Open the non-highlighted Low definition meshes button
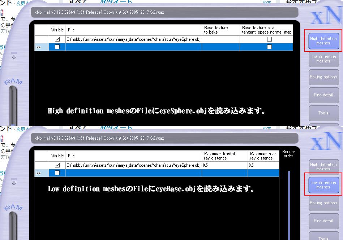The image size is (343, 240). 323,59
